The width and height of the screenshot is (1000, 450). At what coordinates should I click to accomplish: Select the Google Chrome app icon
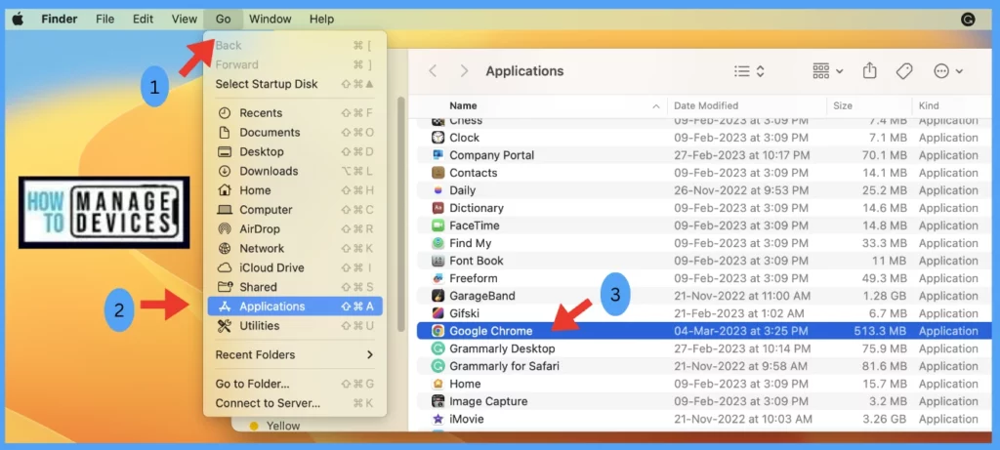click(437, 331)
